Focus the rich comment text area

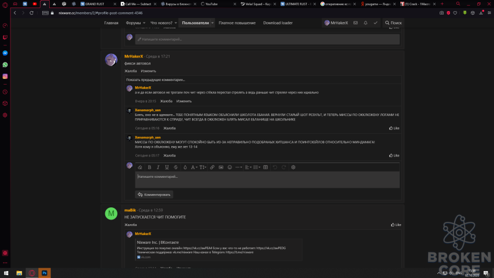[x=267, y=180]
